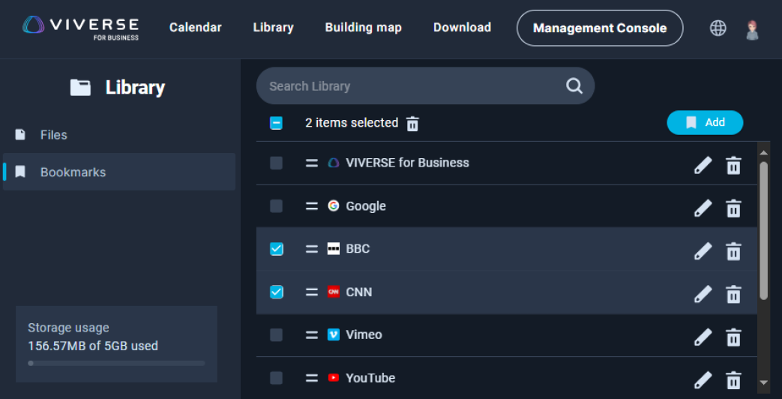Edit the Google bookmark with pencil
The height and width of the screenshot is (399, 782).
click(x=703, y=208)
